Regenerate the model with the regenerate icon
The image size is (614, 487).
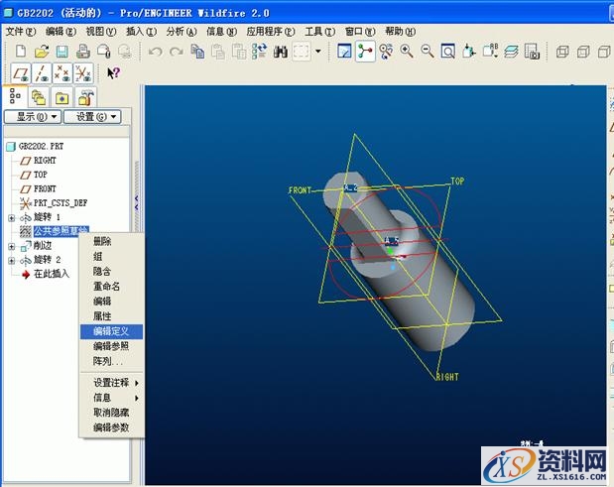click(x=259, y=52)
